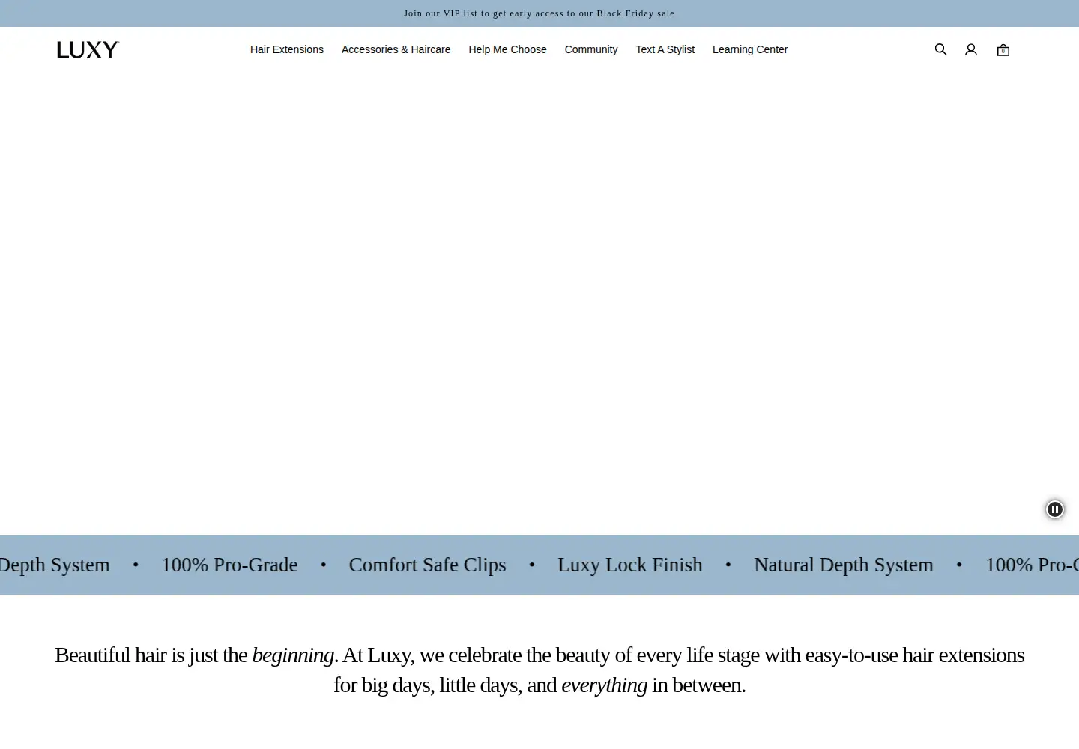Select Help Me Choose menu item
The image size is (1079, 749).
coord(507,49)
